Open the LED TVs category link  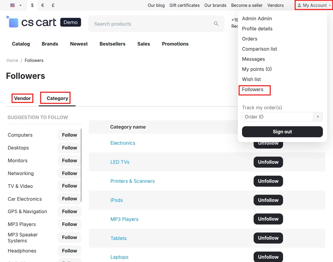tap(120, 162)
